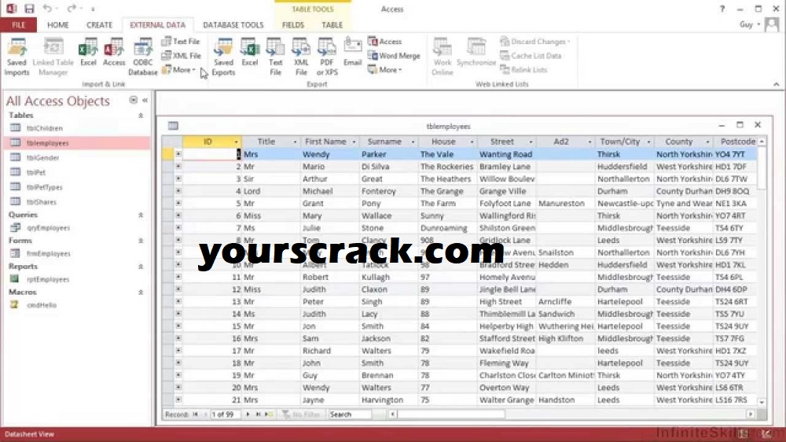The image size is (786, 442).
Task: Run cmdHello macro
Action: (41, 305)
